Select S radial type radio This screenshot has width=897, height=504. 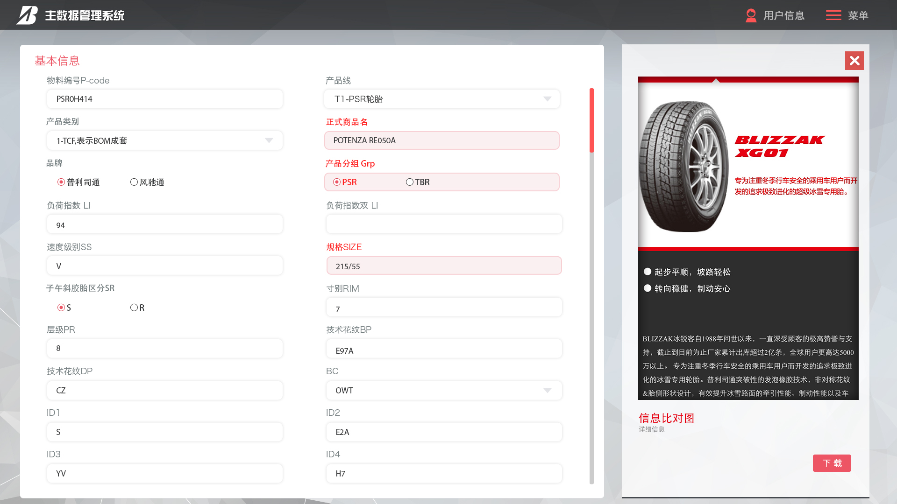point(61,308)
